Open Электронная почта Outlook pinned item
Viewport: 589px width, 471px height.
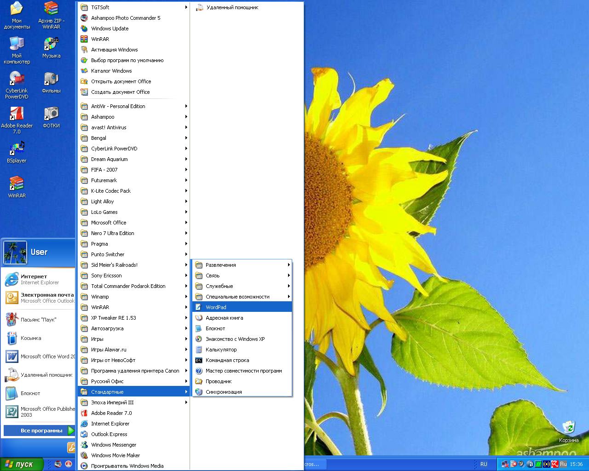pos(39,298)
